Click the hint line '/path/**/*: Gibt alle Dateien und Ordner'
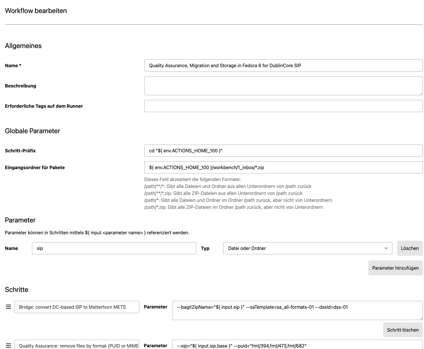 (x=228, y=186)
